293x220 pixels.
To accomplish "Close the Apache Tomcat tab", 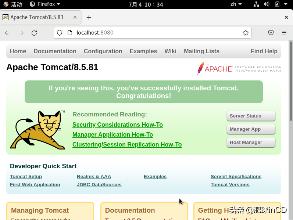I will pos(75,17).
